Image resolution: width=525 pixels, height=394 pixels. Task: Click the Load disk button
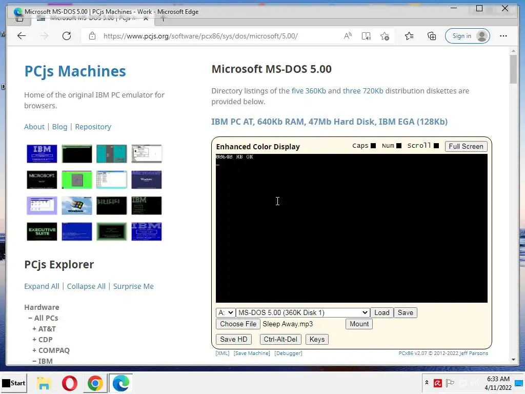(381, 312)
